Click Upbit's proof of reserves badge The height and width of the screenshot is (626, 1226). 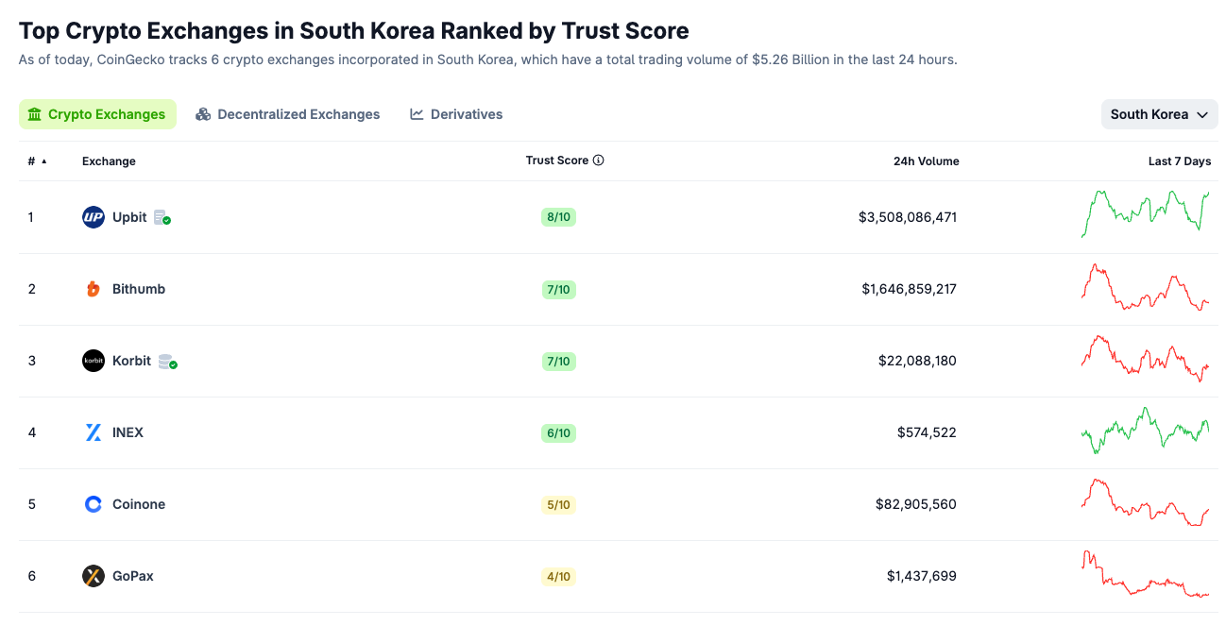[162, 218]
